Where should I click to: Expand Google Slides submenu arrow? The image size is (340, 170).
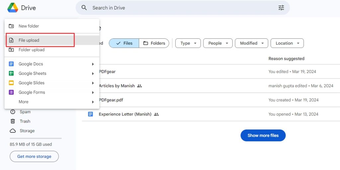93,83
